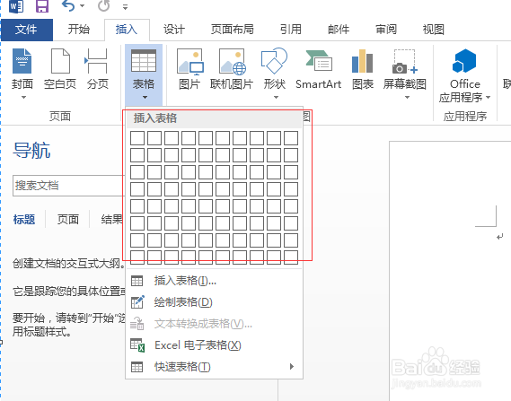Switch to the 开始 tab
The height and width of the screenshot is (401, 511).
tap(78, 30)
